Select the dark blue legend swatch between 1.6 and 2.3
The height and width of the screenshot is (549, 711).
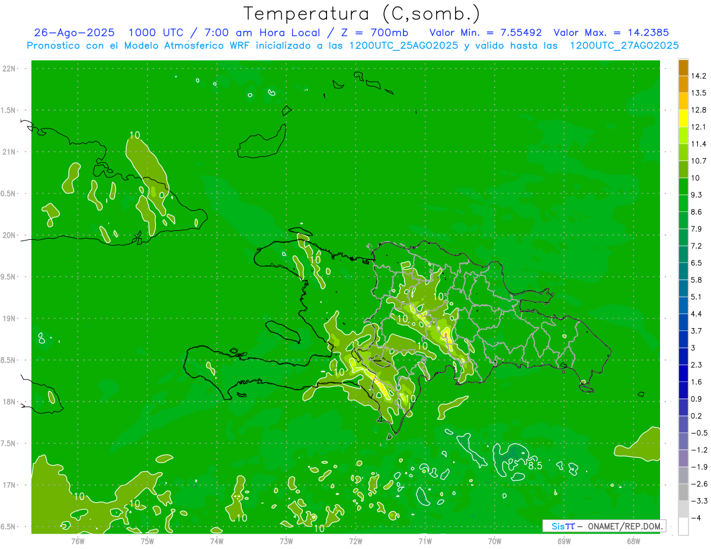(683, 374)
